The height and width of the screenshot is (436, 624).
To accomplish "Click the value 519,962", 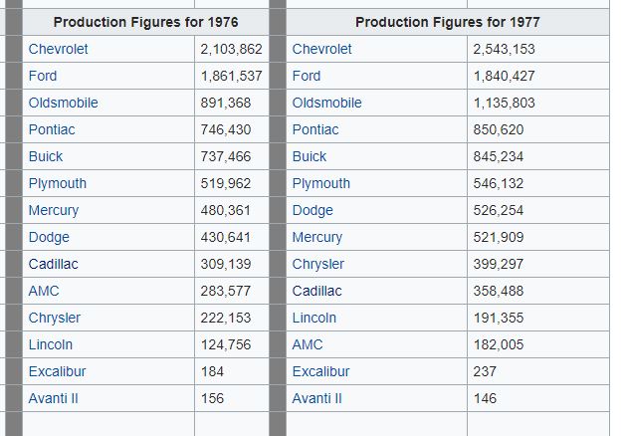I will point(226,183).
